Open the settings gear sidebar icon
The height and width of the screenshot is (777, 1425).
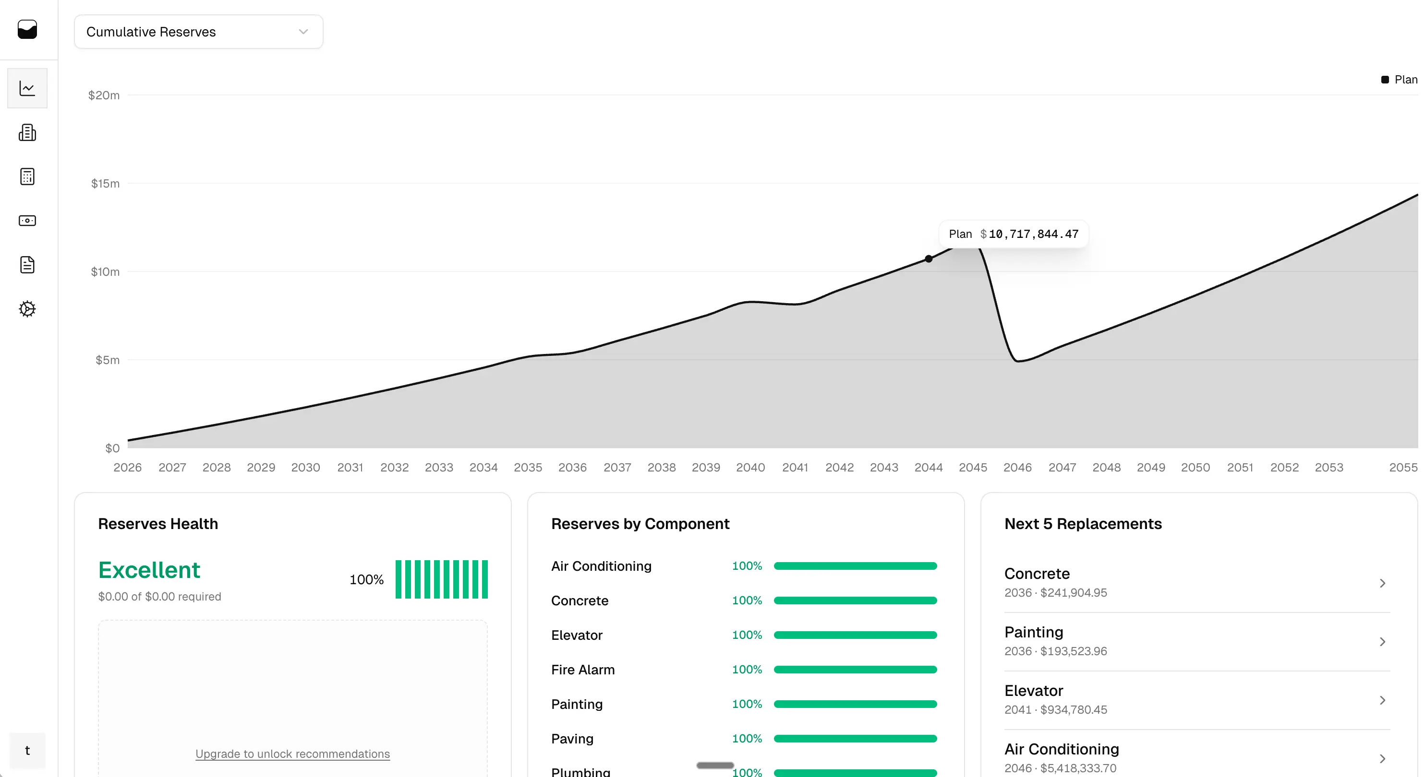pos(27,309)
